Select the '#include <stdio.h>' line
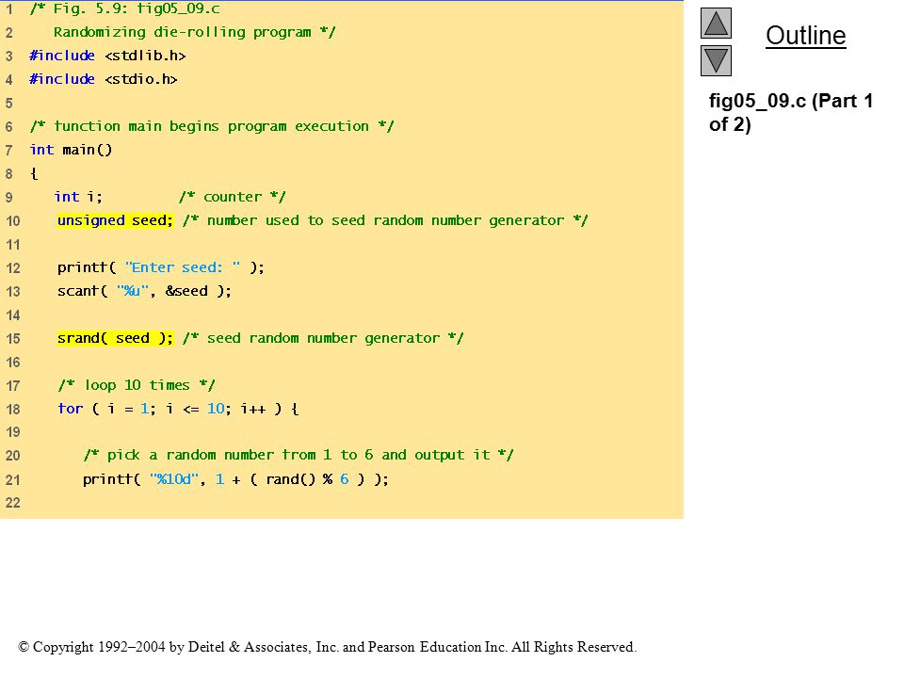Screen dimensions: 904x678 104,79
